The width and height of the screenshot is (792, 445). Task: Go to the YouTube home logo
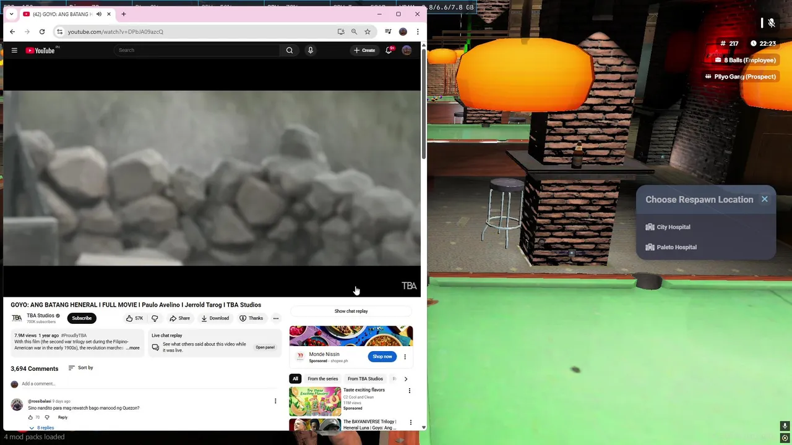click(40, 50)
